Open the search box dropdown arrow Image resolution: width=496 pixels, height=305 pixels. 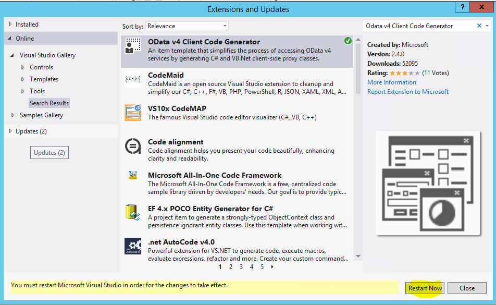coord(487,26)
